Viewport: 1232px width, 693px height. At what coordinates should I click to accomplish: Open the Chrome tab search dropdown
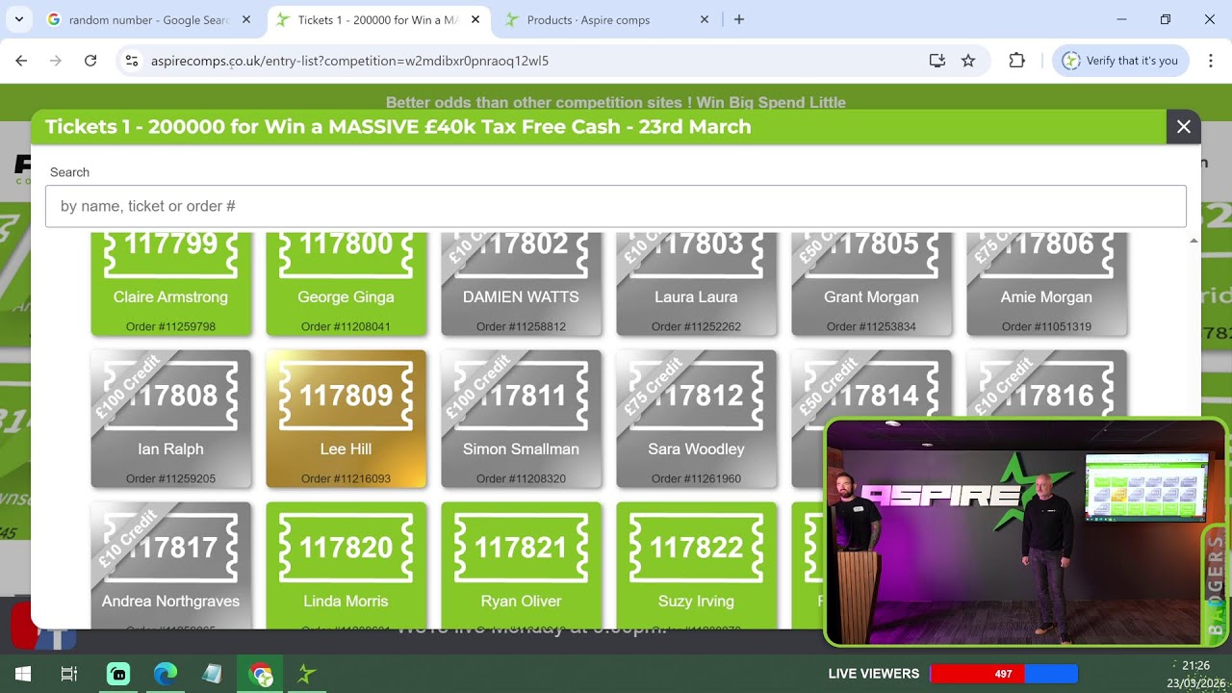pos(21,19)
